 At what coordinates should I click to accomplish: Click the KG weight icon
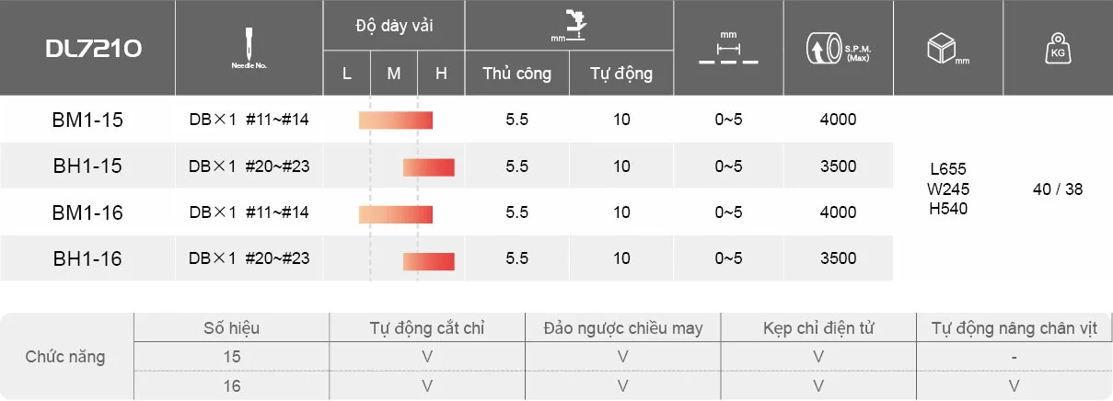coord(1057,49)
